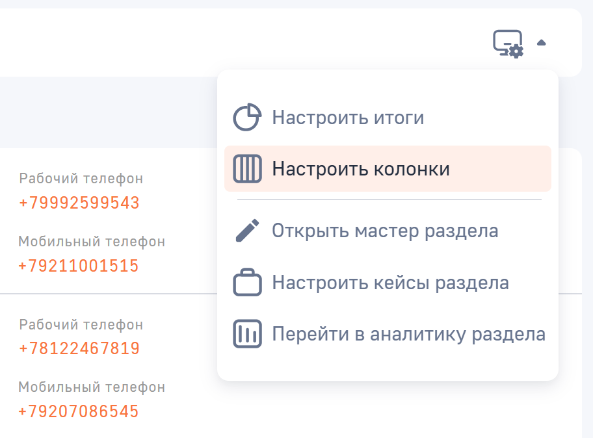
Task: Go to 'Перейти в аналитику раздела'
Action: pyautogui.click(x=409, y=334)
